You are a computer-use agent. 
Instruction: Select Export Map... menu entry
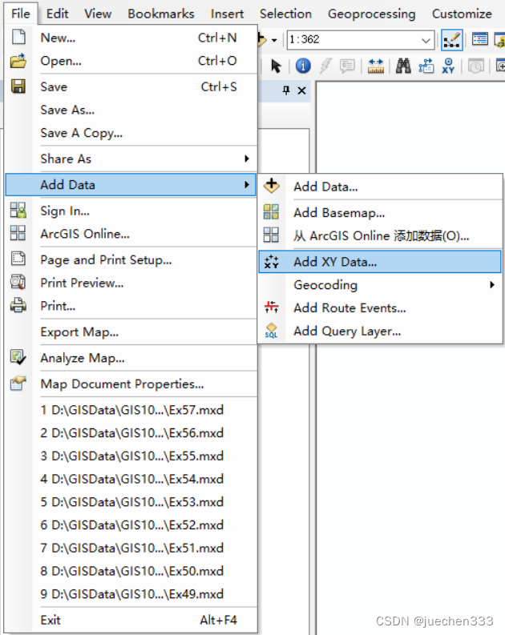coord(131,332)
